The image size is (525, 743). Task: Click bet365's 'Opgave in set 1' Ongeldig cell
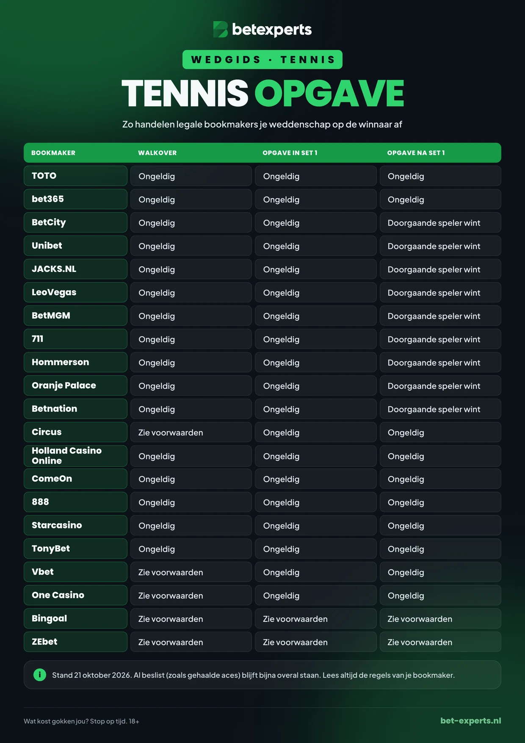point(316,199)
